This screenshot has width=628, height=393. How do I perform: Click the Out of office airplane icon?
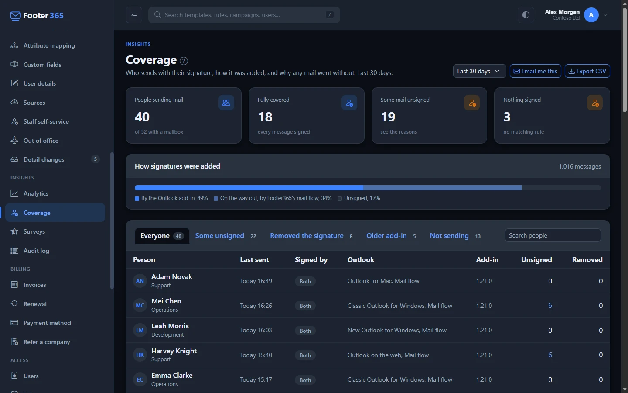[x=14, y=141]
